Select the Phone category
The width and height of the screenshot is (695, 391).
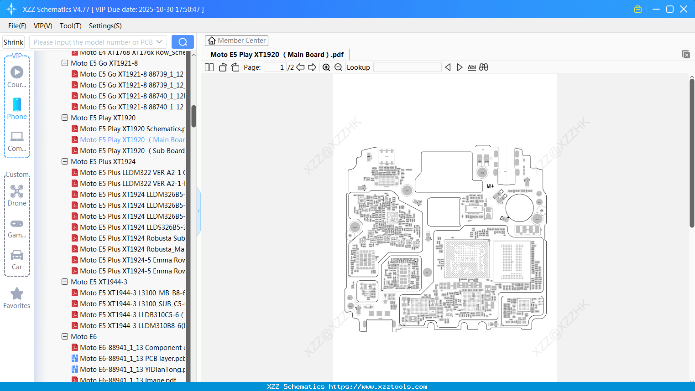point(17,109)
